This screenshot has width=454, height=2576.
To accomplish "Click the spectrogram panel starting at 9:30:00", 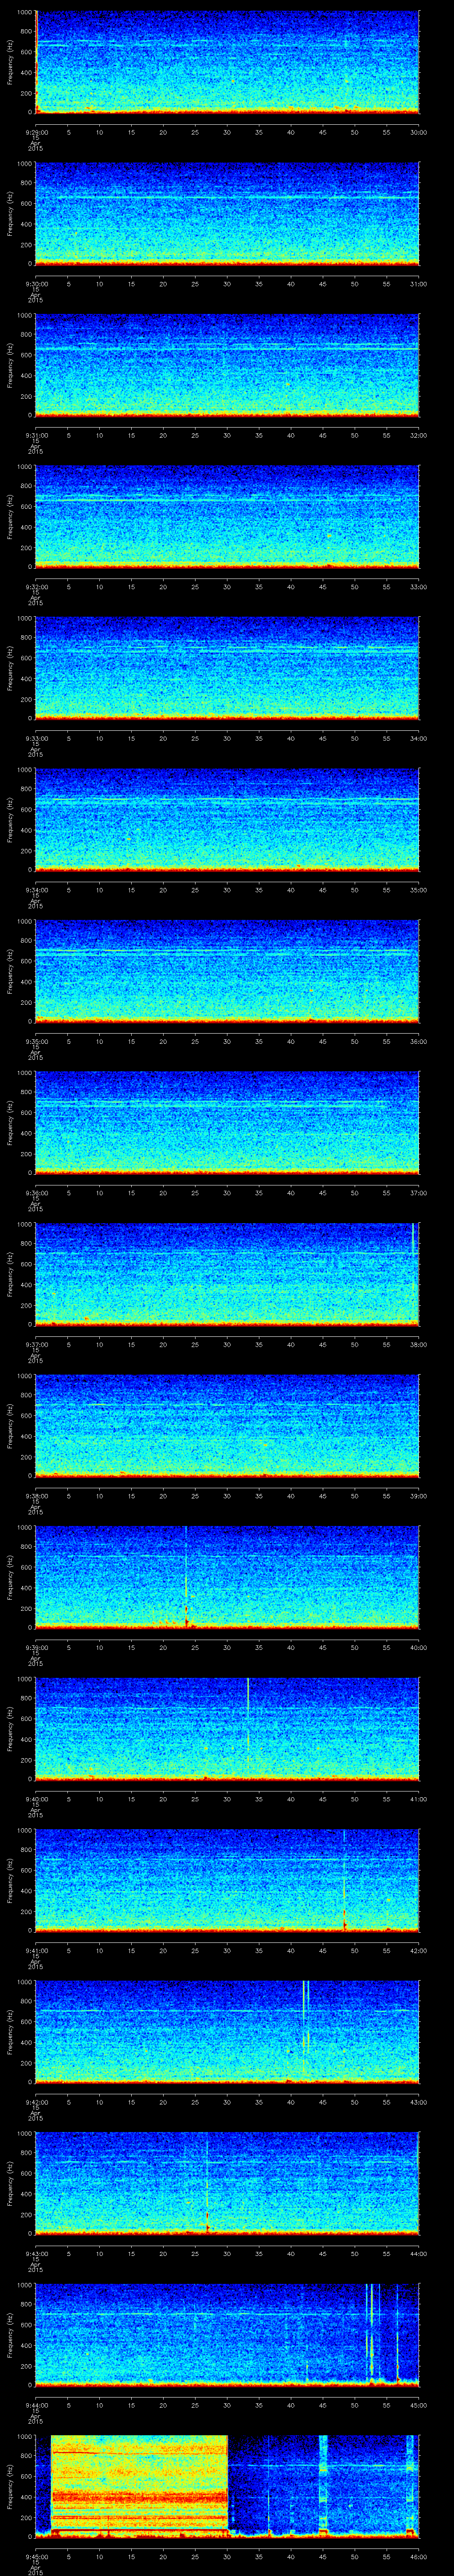I will coord(227,214).
